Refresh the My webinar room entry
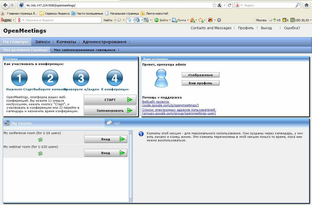Screen dimensions: 312x205 point(40,153)
